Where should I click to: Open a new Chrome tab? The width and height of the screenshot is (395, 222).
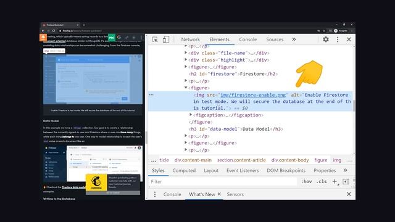coord(84,25)
